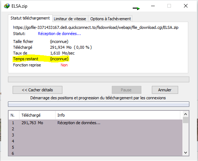Image resolution: width=198 pixels, height=161 pixels.
Task: Open Options à l'achèvement tab
Action: click(x=110, y=19)
